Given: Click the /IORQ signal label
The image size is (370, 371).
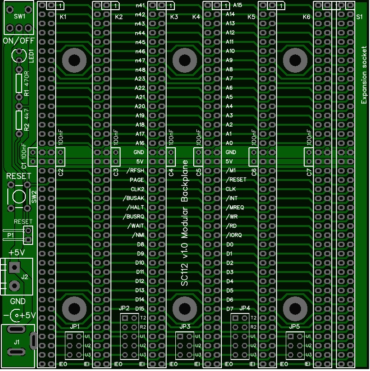Looking at the screenshot, I should coord(234,235).
